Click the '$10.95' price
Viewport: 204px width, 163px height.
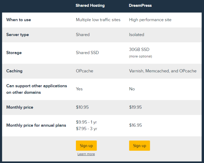click(x=82, y=107)
